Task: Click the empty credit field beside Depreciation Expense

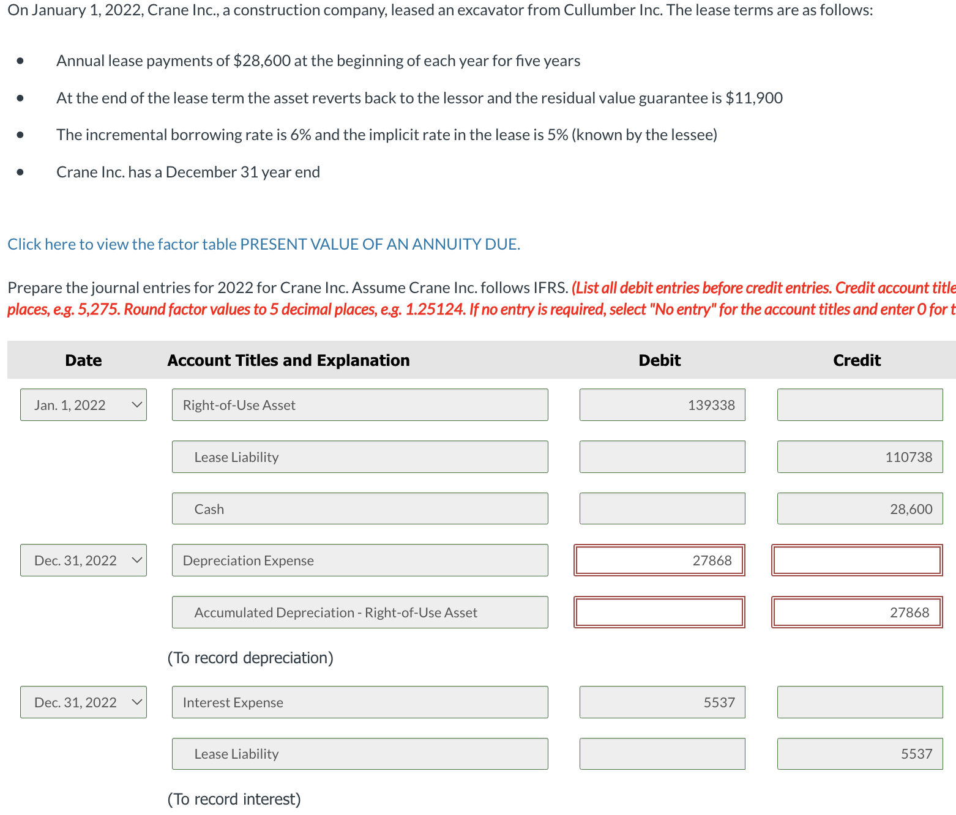Action: pyautogui.click(x=856, y=560)
